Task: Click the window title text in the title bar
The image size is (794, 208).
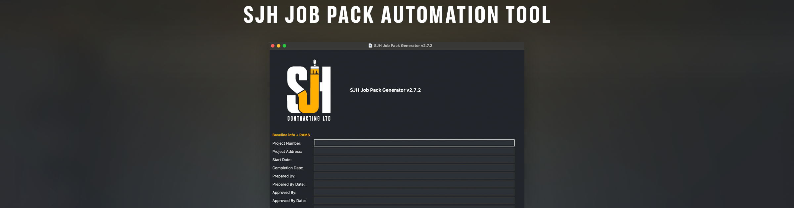Action: pos(403,46)
